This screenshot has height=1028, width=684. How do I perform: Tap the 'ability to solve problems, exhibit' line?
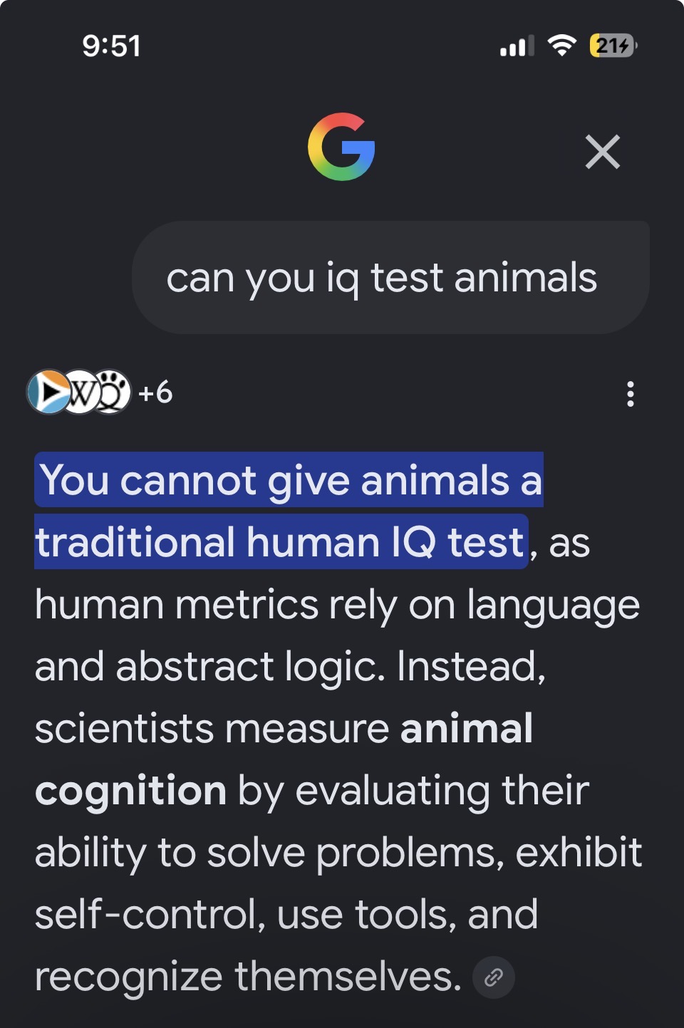[x=338, y=853]
